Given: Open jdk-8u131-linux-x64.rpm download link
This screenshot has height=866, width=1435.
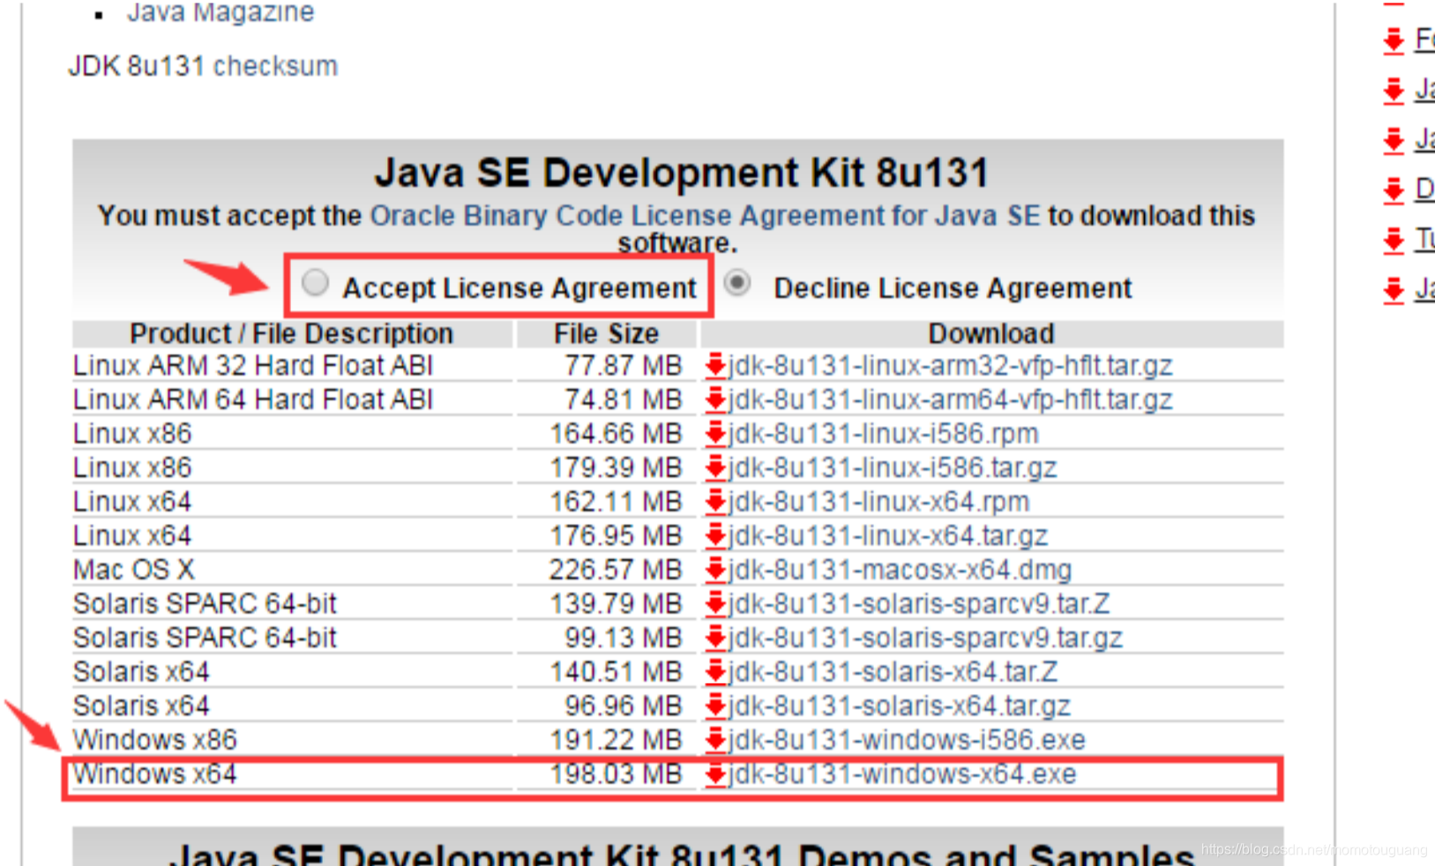Looking at the screenshot, I should [x=878, y=502].
